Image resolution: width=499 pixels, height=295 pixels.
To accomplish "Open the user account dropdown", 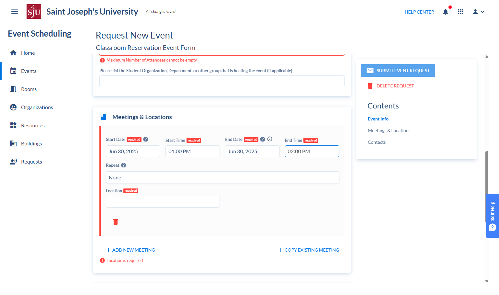I will tap(478, 12).
